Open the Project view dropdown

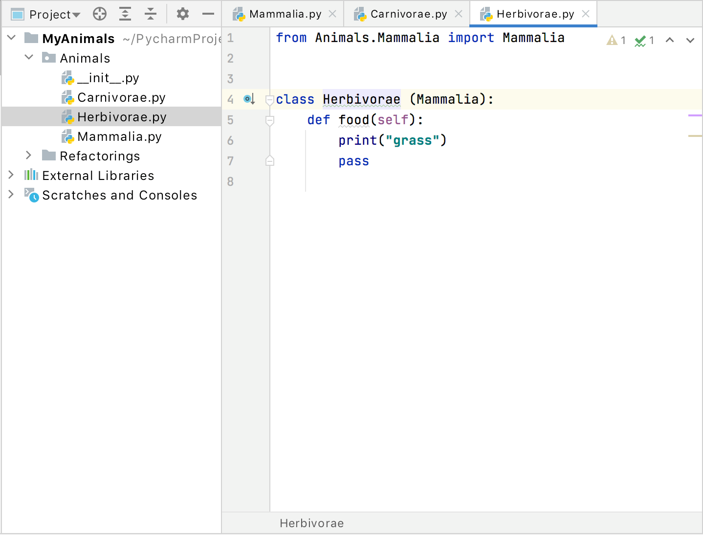(x=54, y=15)
